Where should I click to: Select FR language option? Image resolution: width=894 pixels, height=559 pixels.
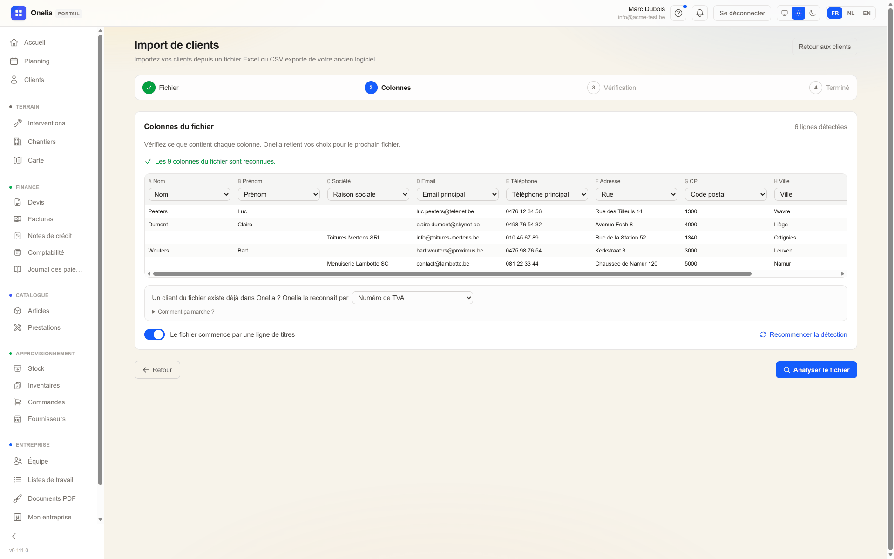point(835,13)
